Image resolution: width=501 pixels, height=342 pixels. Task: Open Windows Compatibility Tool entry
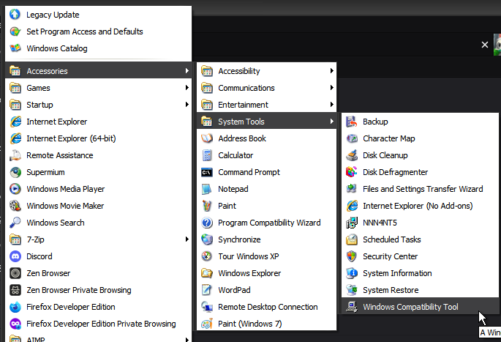(420, 307)
